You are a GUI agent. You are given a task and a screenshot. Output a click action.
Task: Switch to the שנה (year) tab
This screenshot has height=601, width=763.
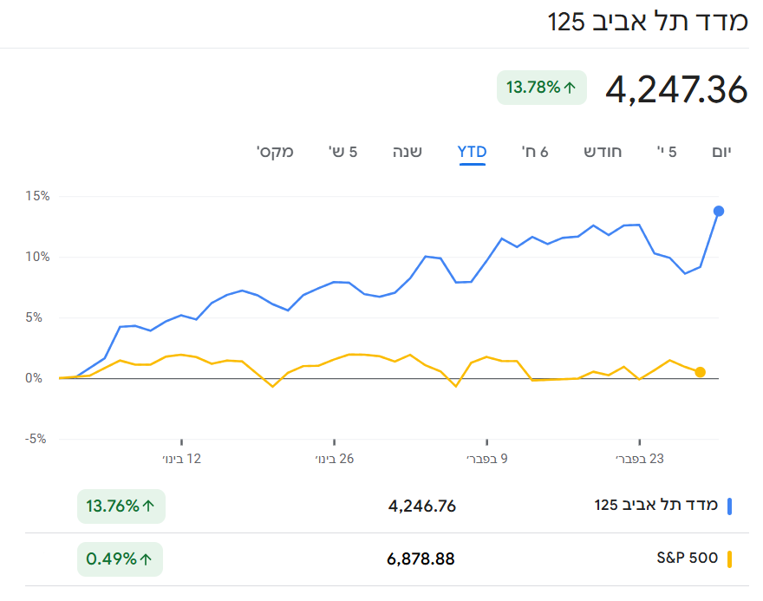coord(408,152)
